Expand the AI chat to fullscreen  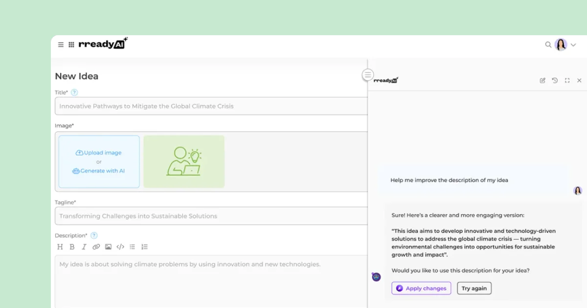point(567,80)
